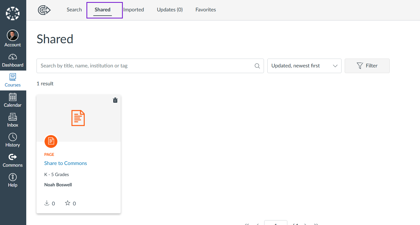Screen dimensions: 420x225
Task: Select the Shared tab
Action: pyautogui.click(x=102, y=10)
